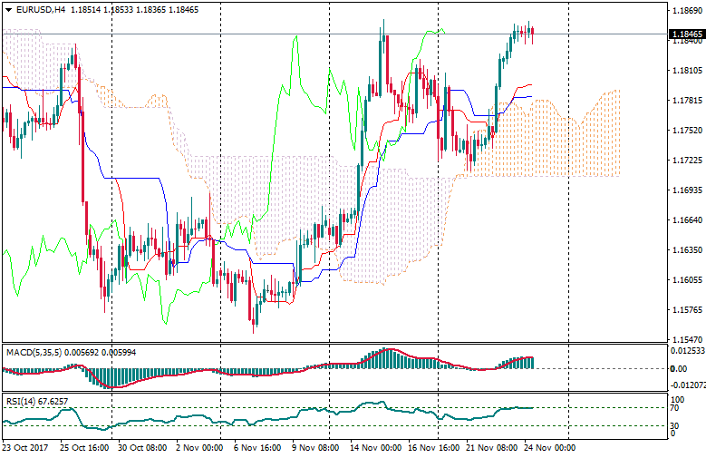706x458 pixels.
Task: Click the 21 Nov 08:00 time label
Action: click(x=492, y=448)
